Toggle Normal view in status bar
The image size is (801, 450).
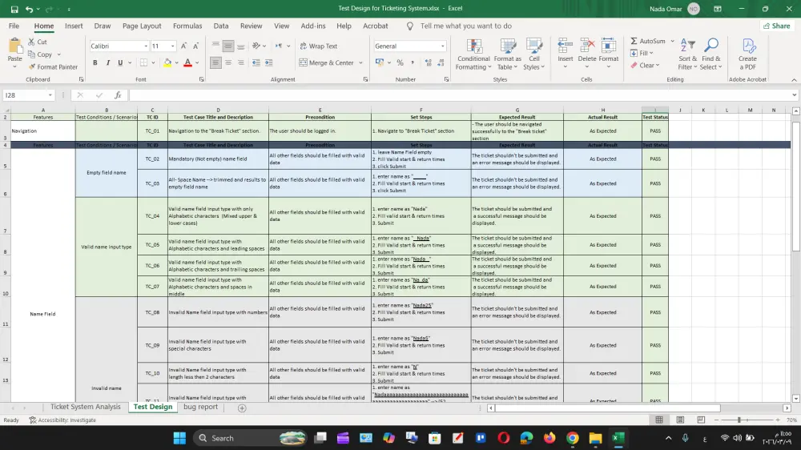[659, 420]
